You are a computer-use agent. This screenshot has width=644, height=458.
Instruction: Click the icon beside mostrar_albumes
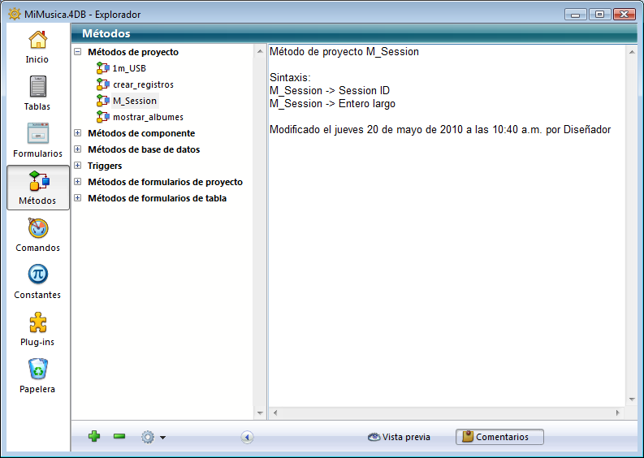click(x=102, y=117)
